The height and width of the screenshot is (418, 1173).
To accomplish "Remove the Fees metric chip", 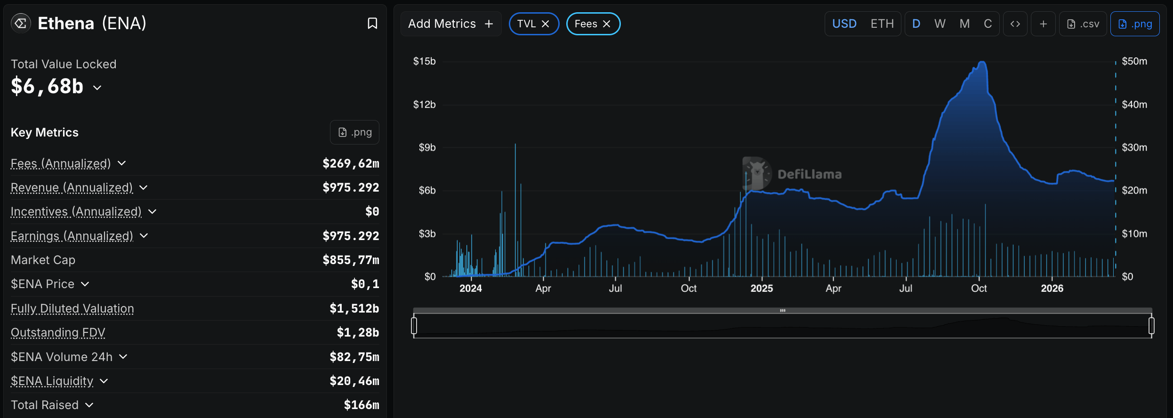I will tap(607, 24).
